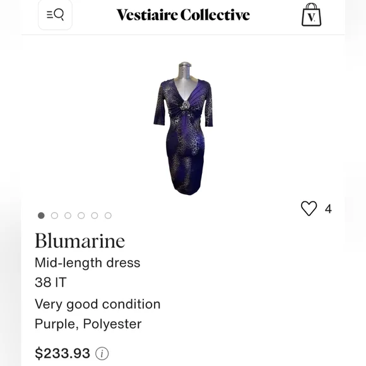The height and width of the screenshot is (366, 366).
Task: Click the price info icon
Action: [102, 353]
